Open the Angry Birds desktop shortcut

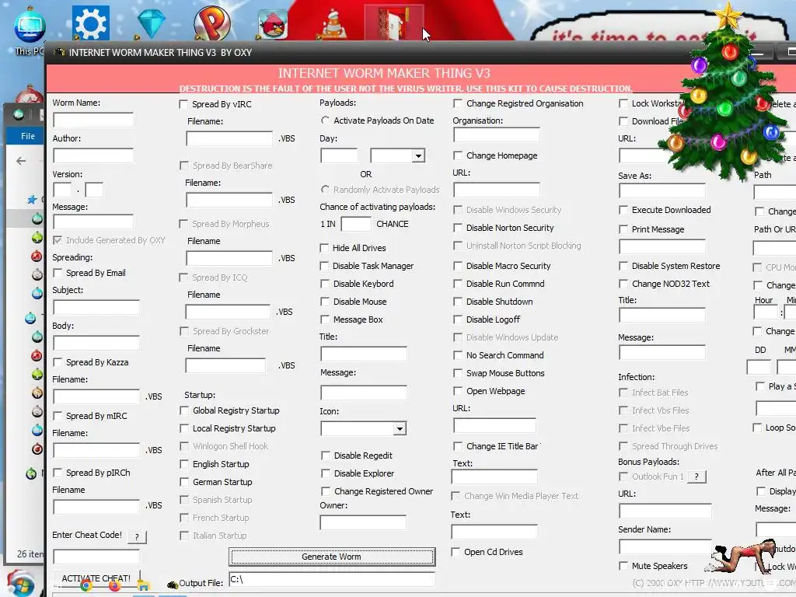coord(273,24)
